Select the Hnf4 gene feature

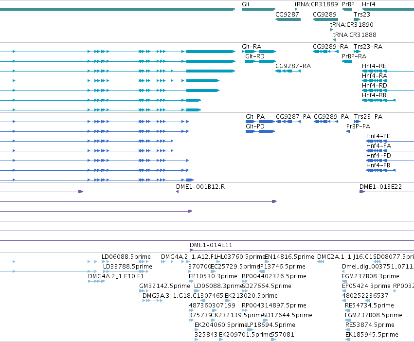pos(388,9)
